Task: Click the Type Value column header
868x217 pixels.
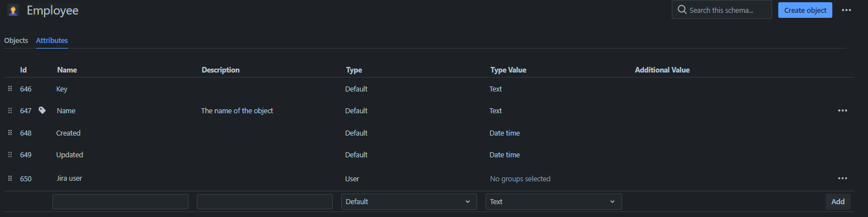Action: [x=508, y=70]
